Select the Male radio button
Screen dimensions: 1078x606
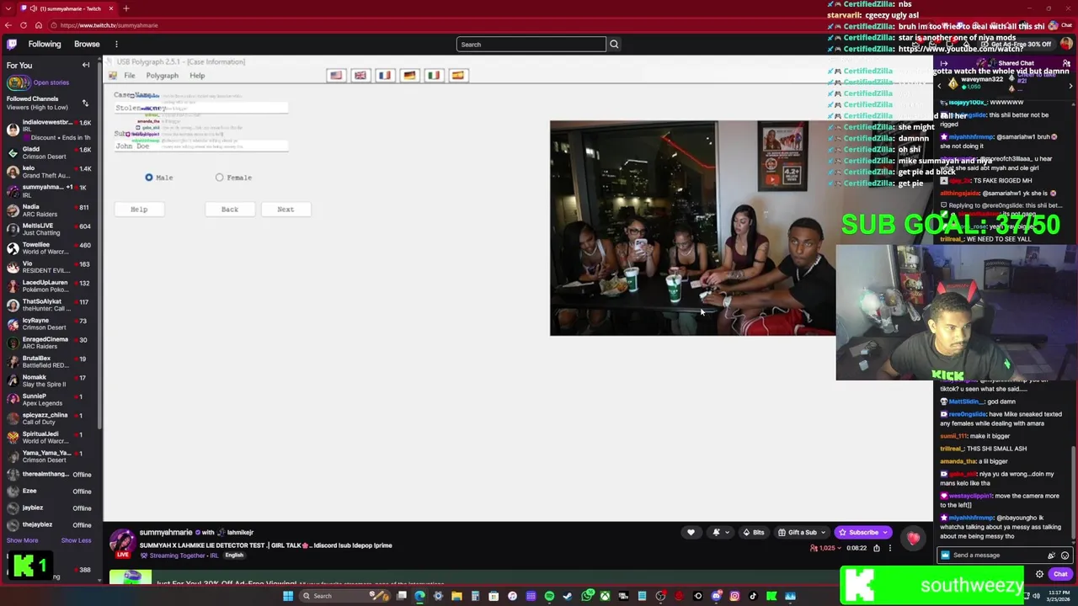(149, 178)
